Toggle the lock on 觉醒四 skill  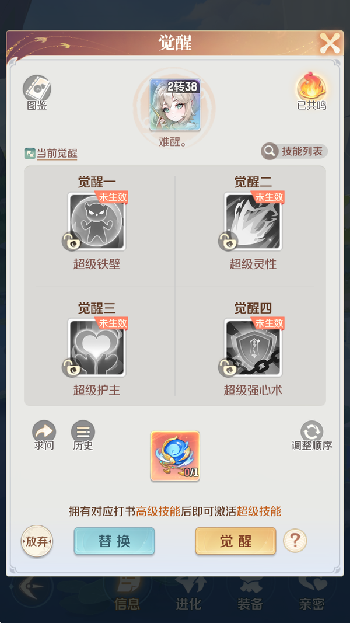click(228, 367)
